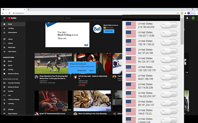Enable the 216.185.46.203 United States proxy
The height and width of the screenshot is (123, 198).
tap(169, 25)
